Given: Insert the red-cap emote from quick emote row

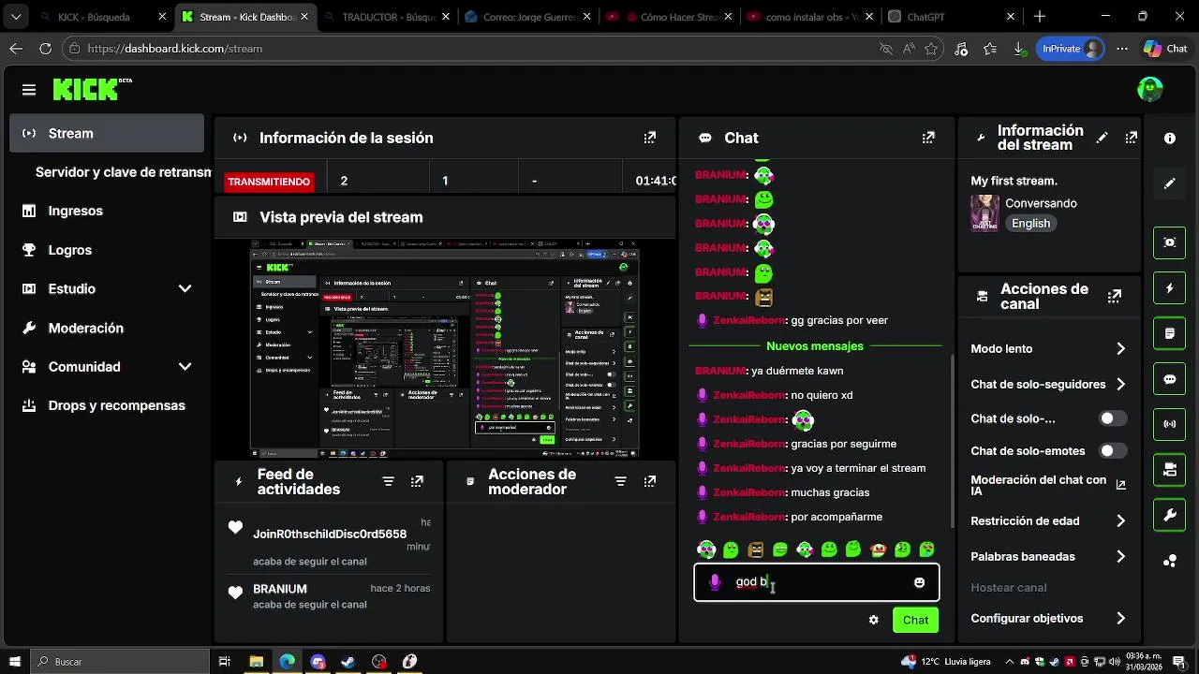Looking at the screenshot, I should pyautogui.click(x=878, y=549).
